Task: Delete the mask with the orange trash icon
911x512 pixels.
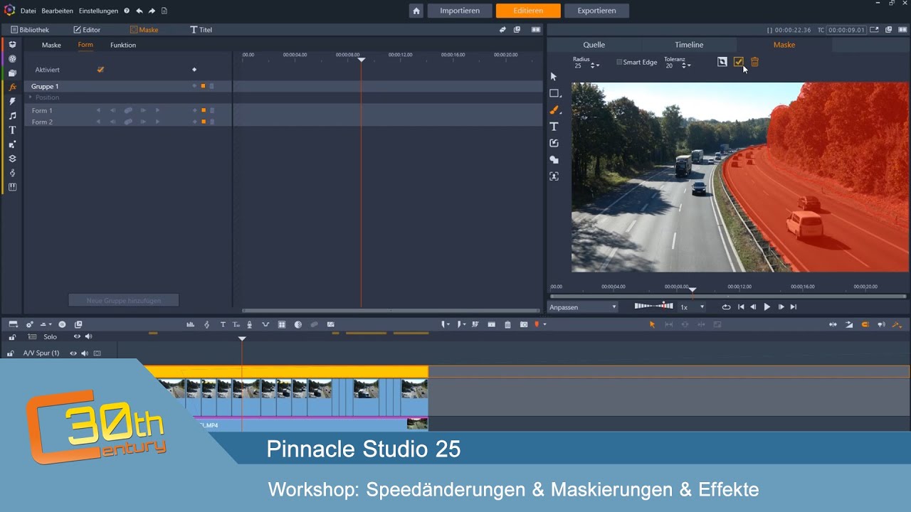Action: click(x=754, y=62)
